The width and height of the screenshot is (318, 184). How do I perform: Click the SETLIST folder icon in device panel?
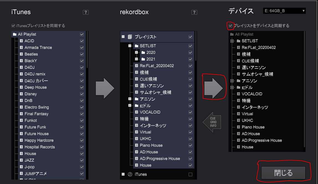(x=238, y=41)
